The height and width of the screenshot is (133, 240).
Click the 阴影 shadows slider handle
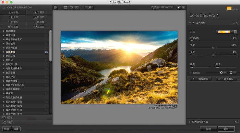click(x=192, y=67)
